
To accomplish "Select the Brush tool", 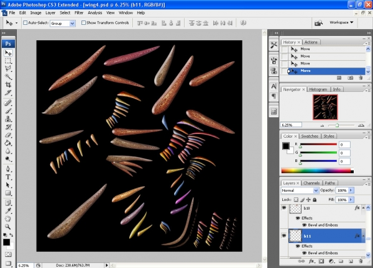I will [8, 111].
